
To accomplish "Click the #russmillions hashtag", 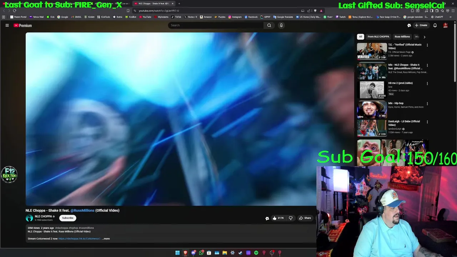I will [x=86, y=228].
